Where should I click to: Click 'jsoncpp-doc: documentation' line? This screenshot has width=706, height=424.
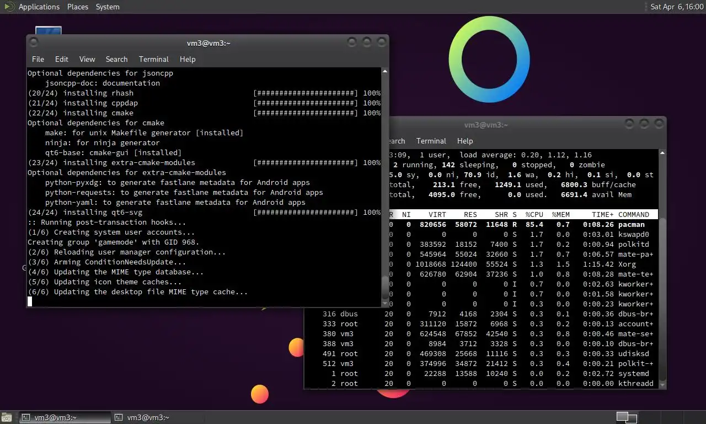tap(103, 83)
